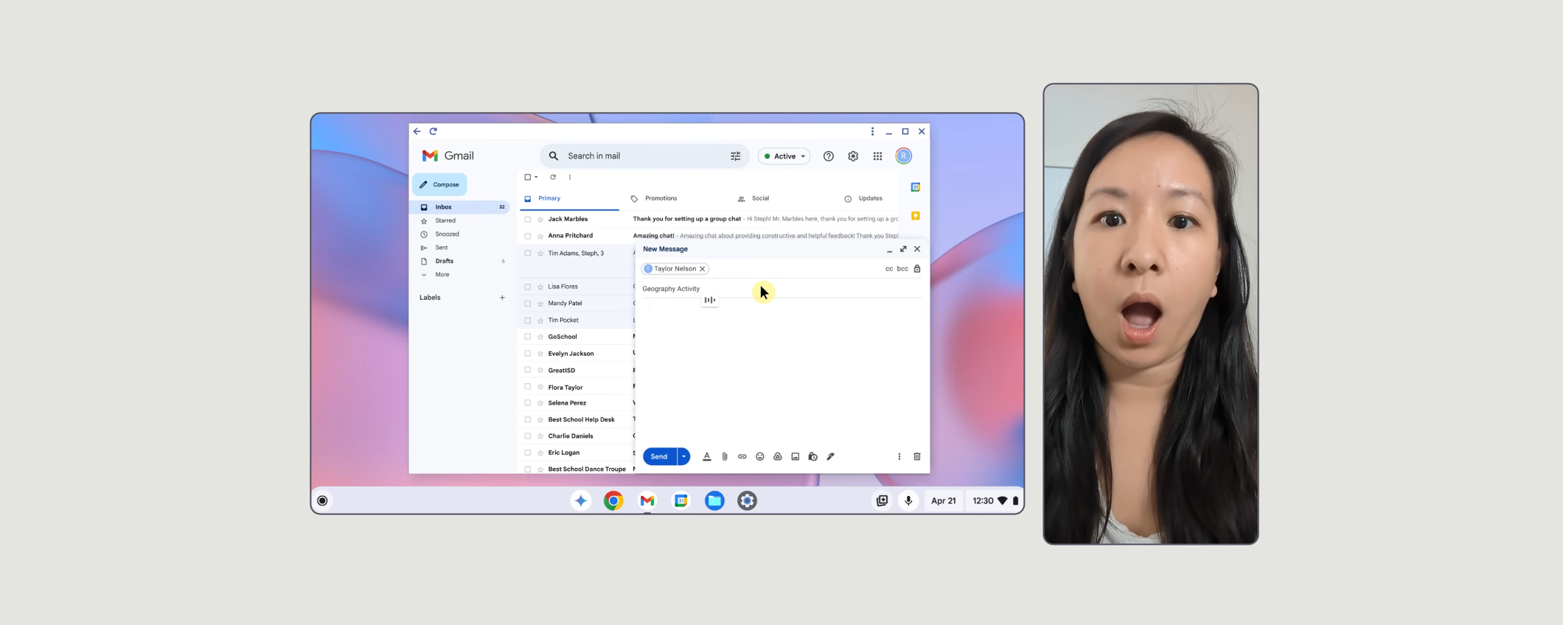Add cc recipients
This screenshot has width=1563, height=625.
tap(889, 269)
